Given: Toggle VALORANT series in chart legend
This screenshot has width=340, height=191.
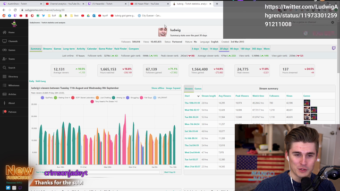Looking at the screenshot, I should click(x=160, y=98).
